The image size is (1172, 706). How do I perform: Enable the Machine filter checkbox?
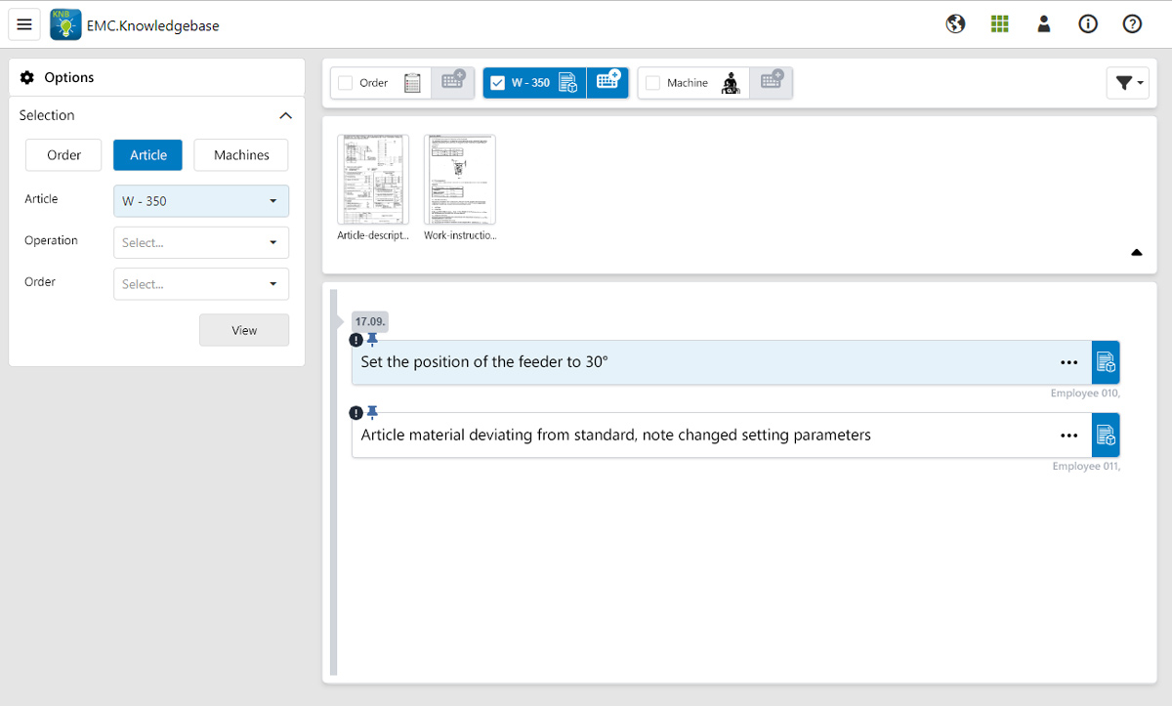pos(653,83)
